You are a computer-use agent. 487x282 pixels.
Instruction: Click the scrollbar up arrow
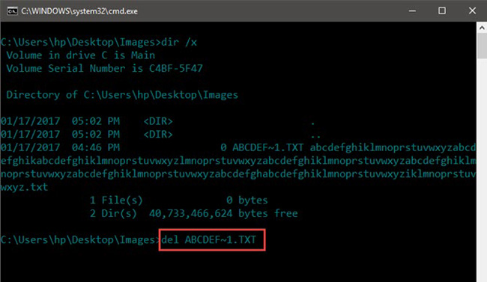tap(482, 28)
